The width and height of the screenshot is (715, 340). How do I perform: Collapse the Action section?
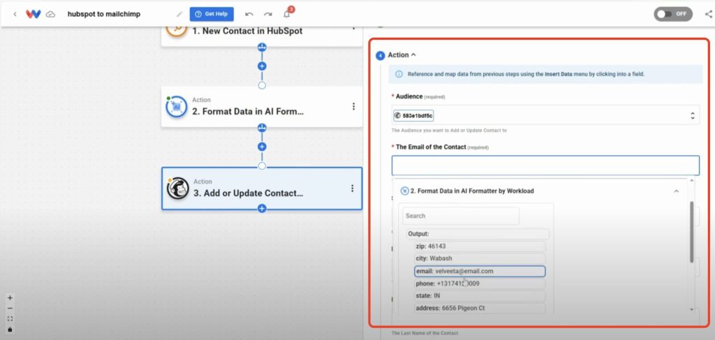(413, 54)
